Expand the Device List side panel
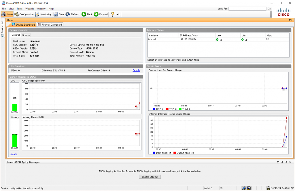 2,27
